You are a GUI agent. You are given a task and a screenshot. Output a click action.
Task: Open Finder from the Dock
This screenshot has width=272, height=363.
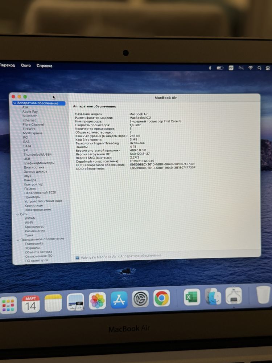click(213, 296)
